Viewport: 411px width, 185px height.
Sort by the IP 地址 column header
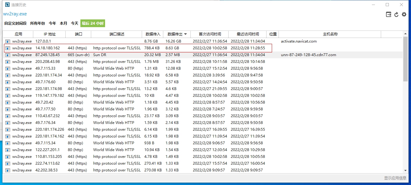coord(50,34)
